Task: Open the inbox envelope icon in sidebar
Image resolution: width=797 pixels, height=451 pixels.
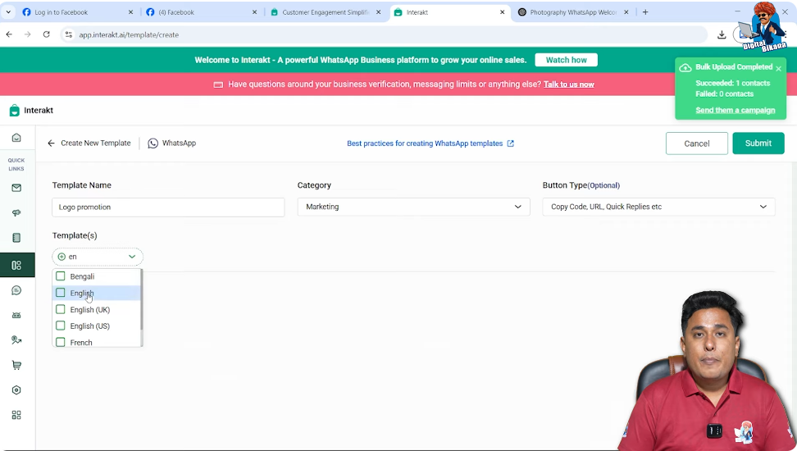Action: 16,188
